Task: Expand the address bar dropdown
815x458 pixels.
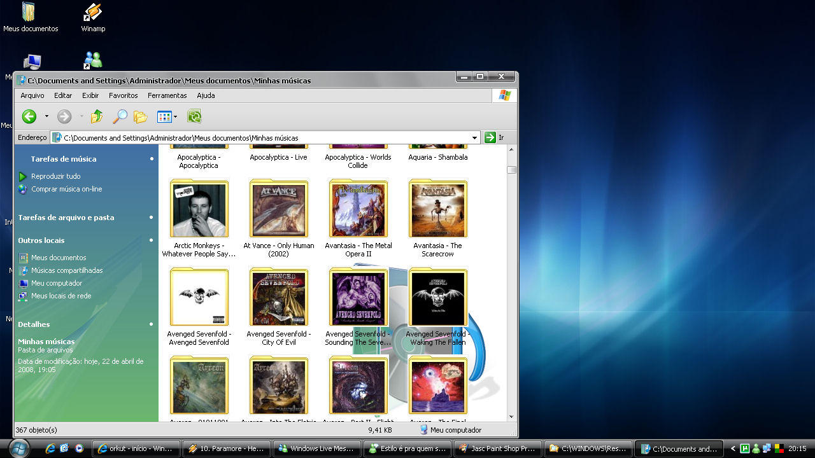Action: coord(474,137)
